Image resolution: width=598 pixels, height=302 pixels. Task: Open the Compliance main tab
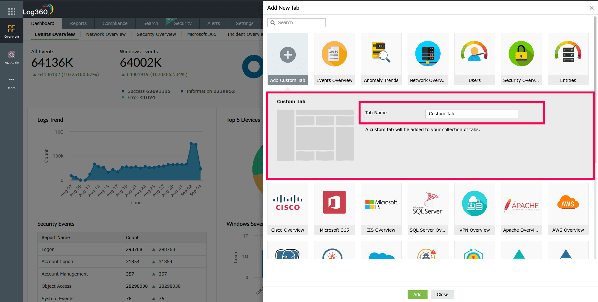[115, 23]
